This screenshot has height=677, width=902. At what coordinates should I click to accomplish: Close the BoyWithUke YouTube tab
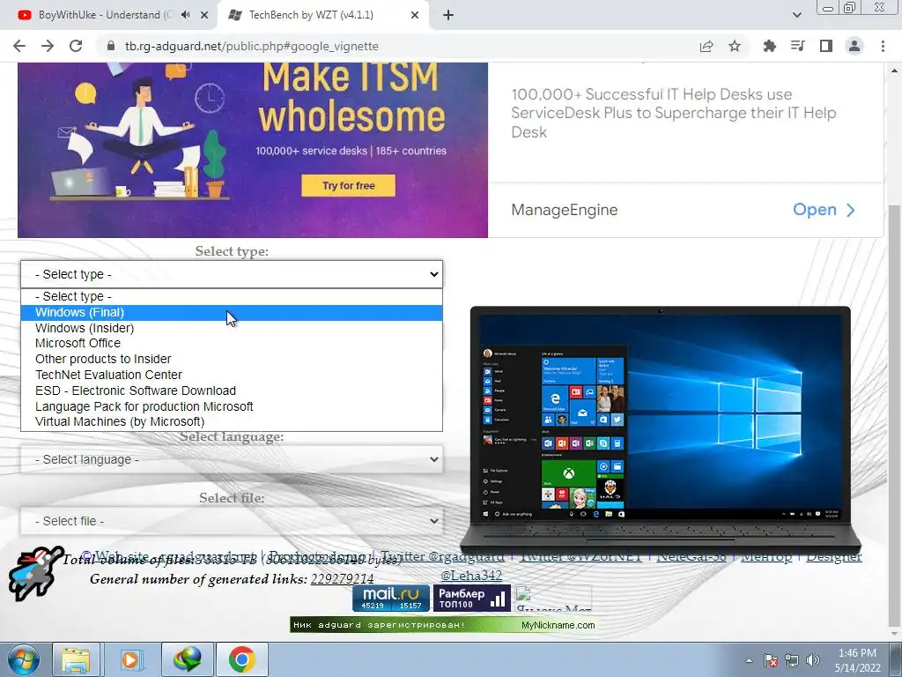click(204, 15)
